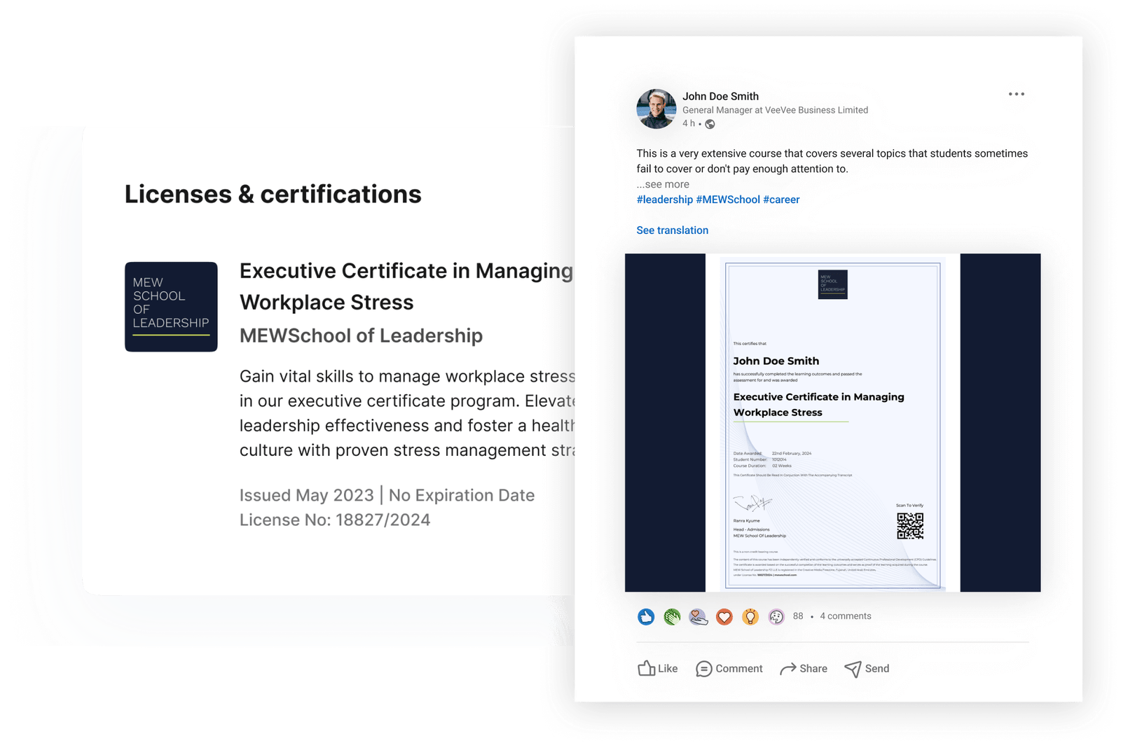View the 4 comments on the post
This screenshot has height=743, width=1121.
(x=846, y=616)
